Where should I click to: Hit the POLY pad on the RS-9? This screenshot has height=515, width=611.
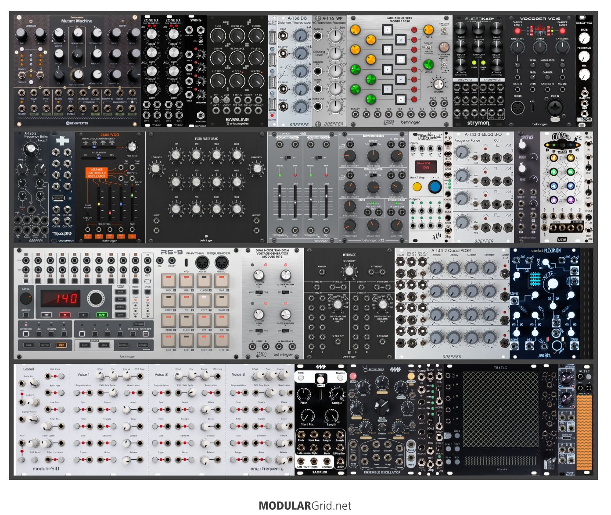[x=204, y=300]
